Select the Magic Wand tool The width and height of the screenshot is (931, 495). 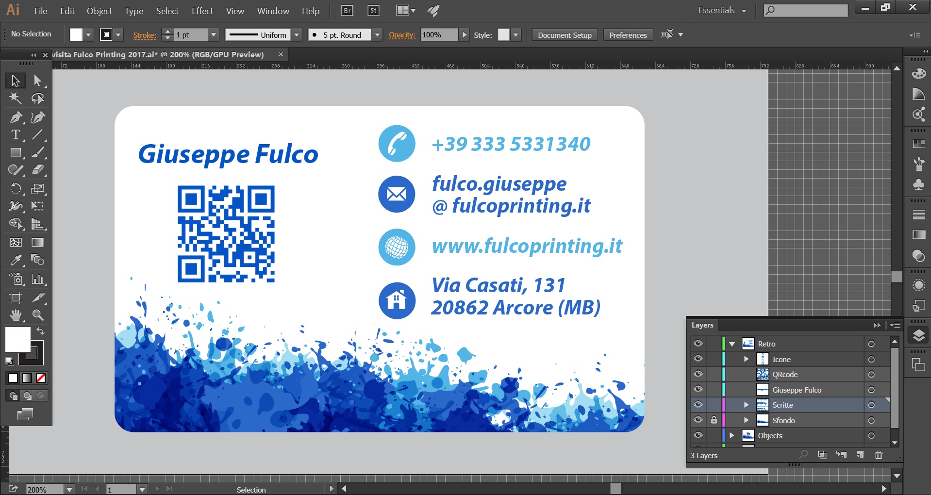[x=16, y=99]
